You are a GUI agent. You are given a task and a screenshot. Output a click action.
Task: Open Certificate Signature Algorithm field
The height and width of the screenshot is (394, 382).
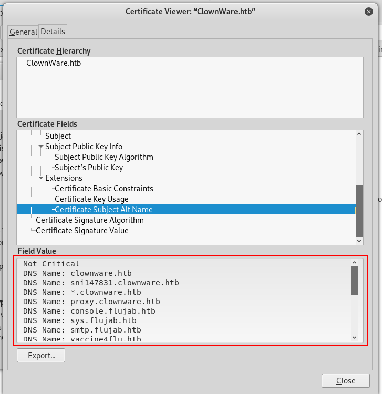pyautogui.click(x=90, y=220)
